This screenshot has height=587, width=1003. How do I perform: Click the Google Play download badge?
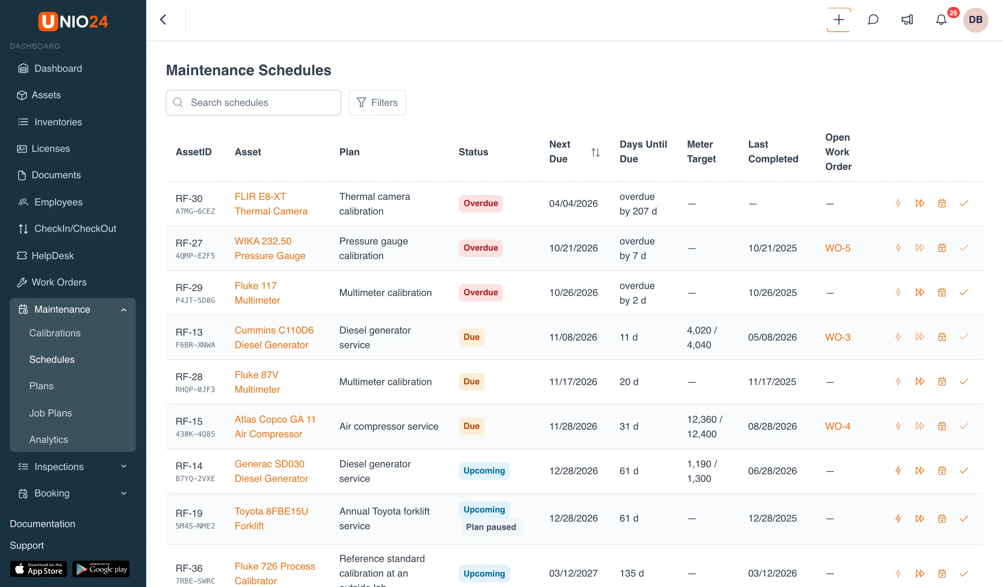(x=101, y=569)
